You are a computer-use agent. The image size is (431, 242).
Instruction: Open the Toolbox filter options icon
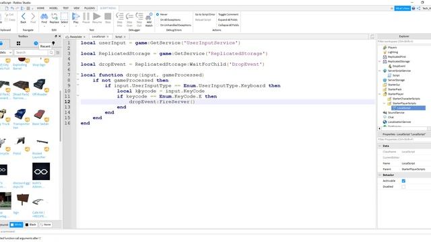tap(58, 52)
